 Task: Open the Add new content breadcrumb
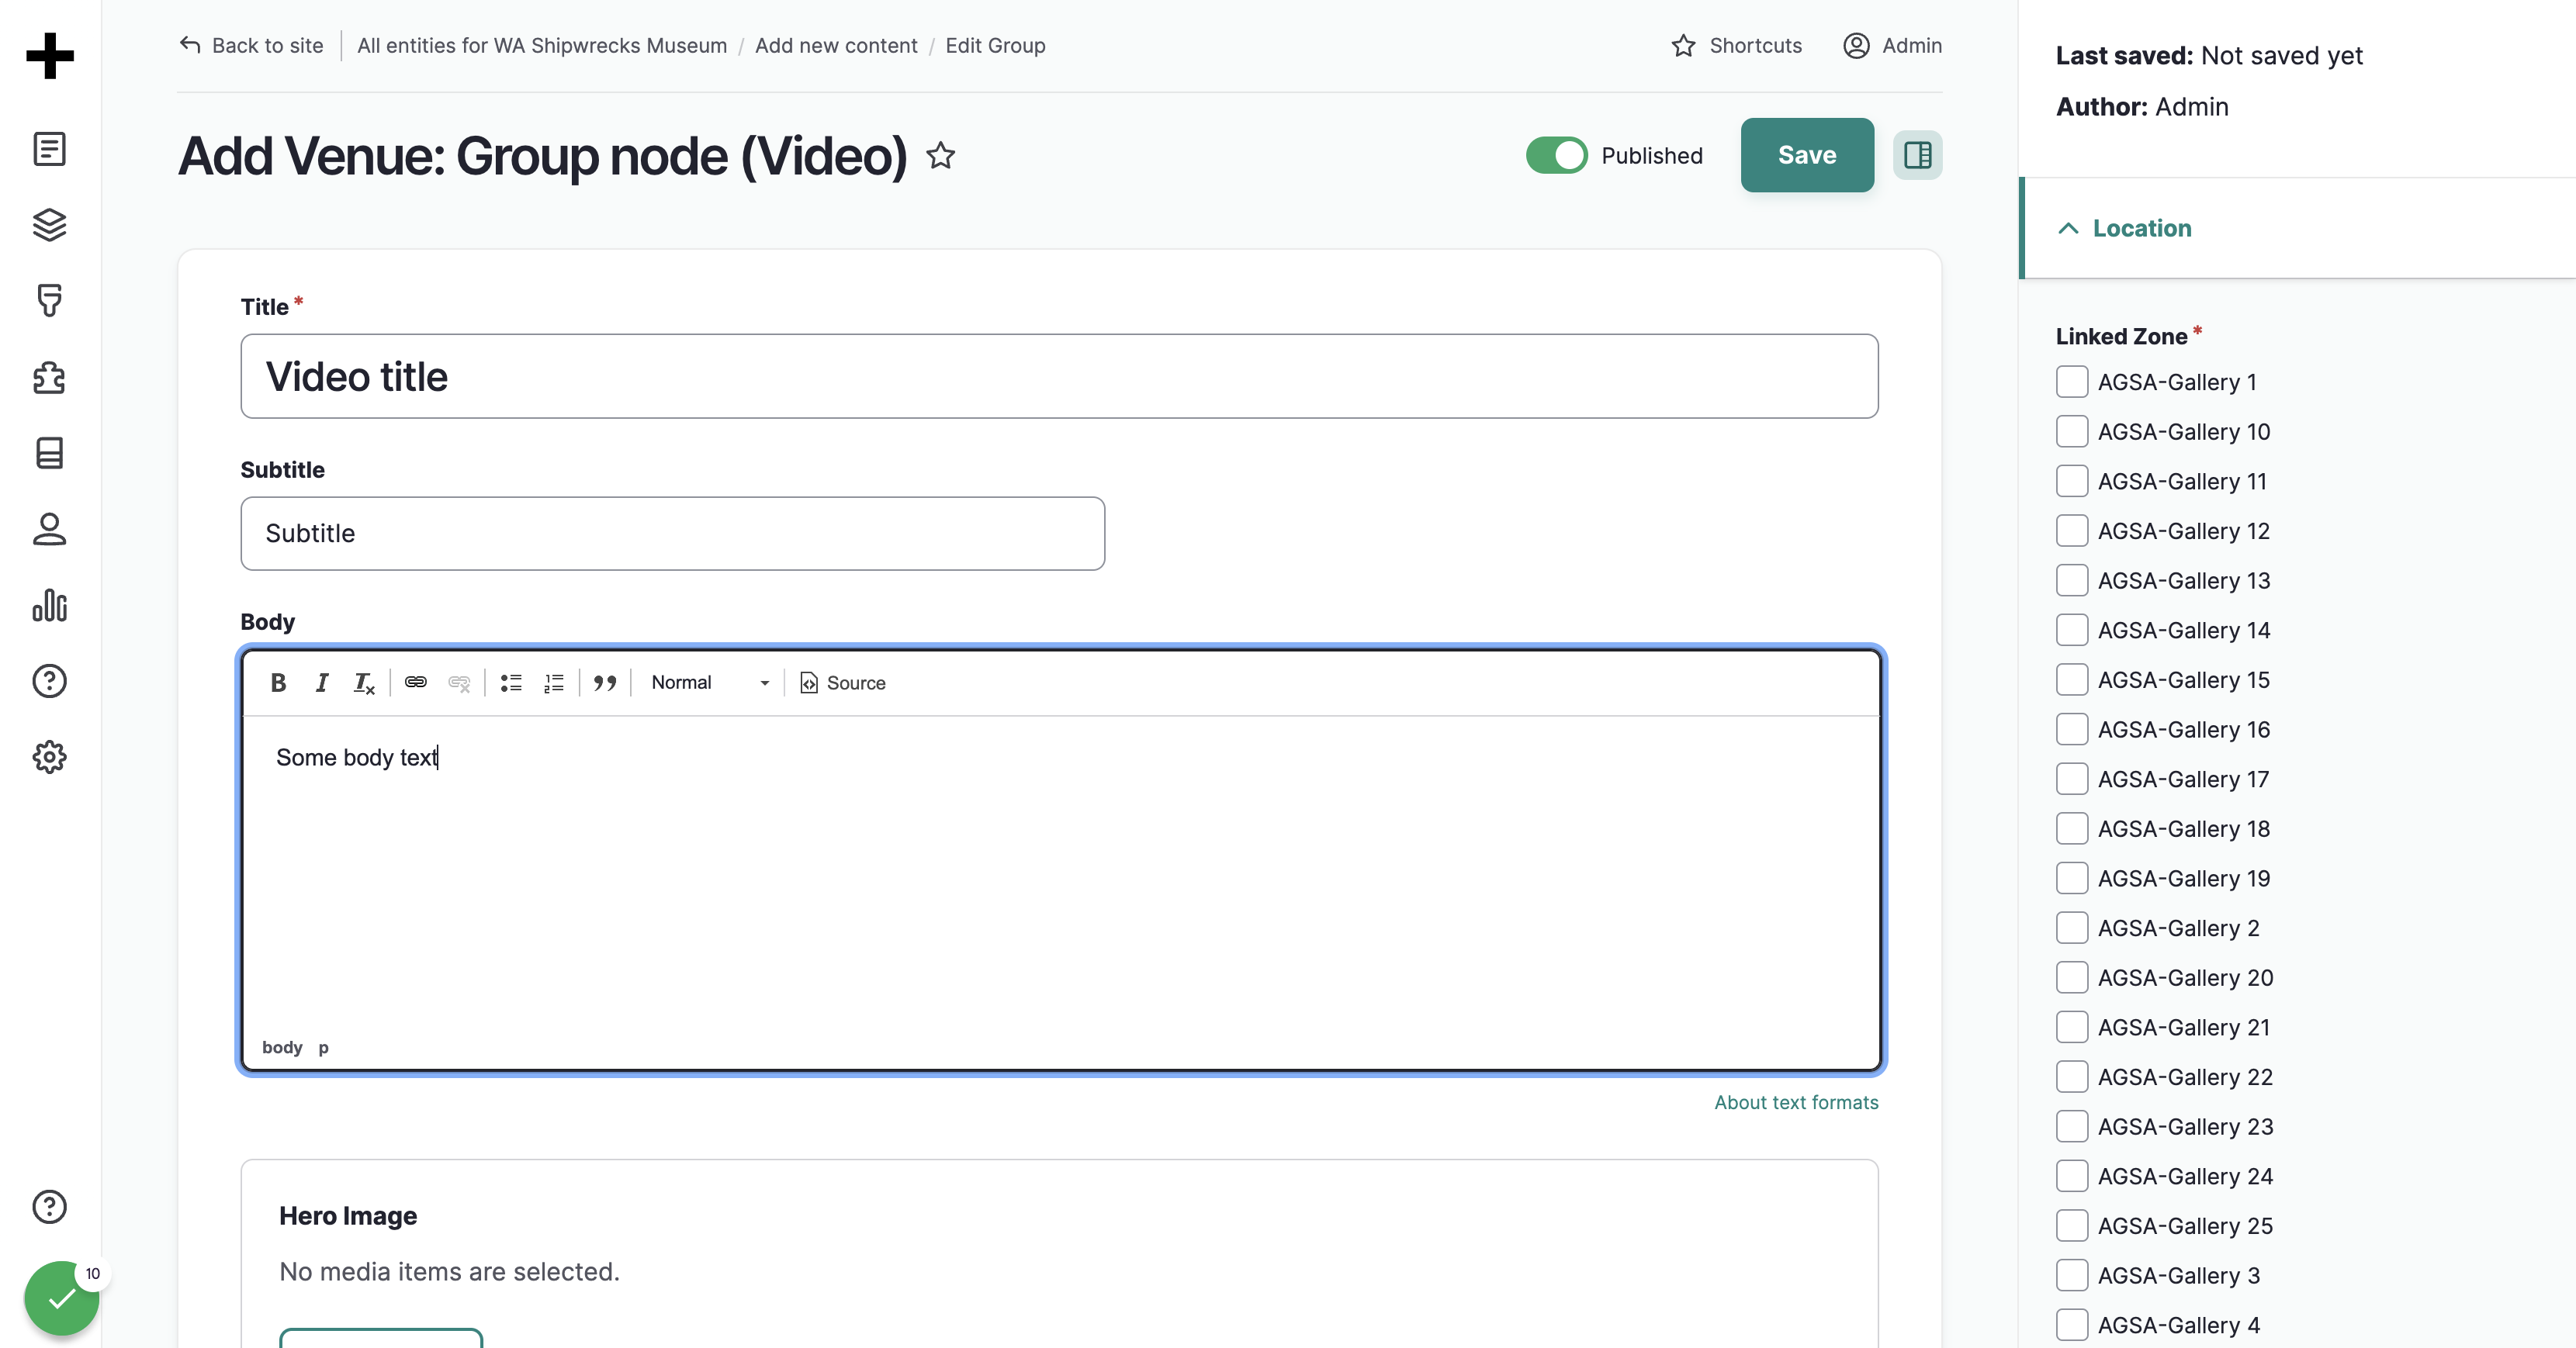[836, 45]
